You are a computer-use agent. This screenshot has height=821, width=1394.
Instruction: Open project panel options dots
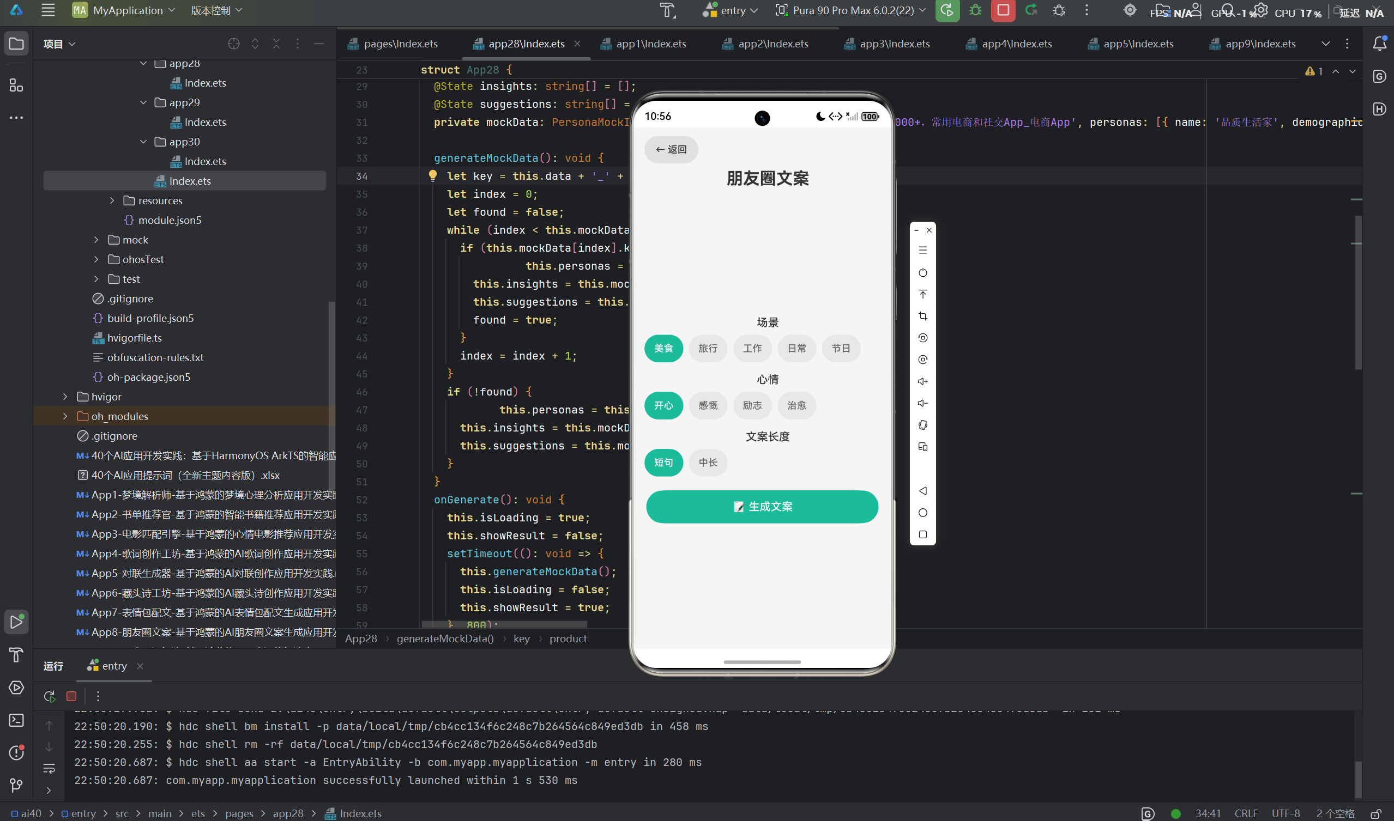click(x=298, y=44)
